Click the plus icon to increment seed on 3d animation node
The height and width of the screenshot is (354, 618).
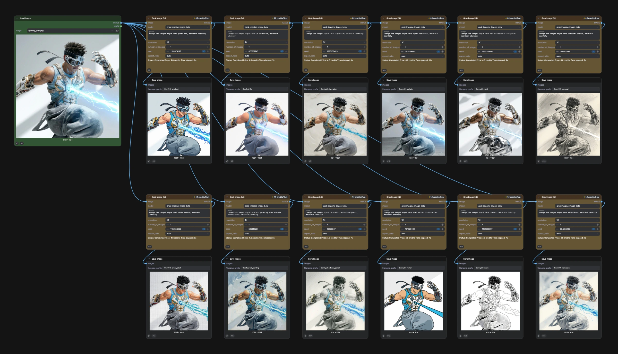click(x=286, y=51)
